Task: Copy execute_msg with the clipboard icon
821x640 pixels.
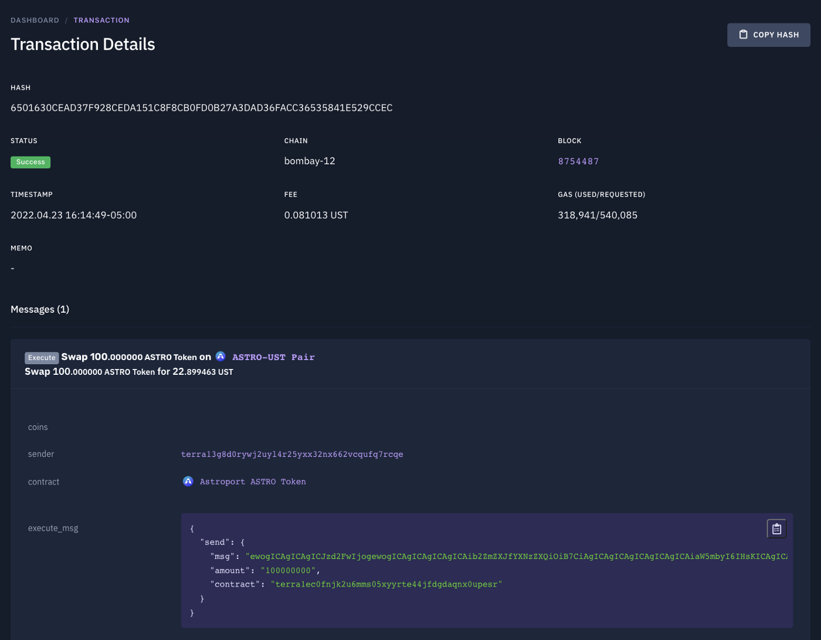Action: 776,529
